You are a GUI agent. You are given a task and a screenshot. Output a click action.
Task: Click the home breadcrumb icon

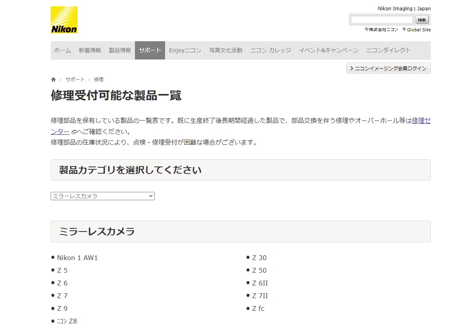coord(53,80)
